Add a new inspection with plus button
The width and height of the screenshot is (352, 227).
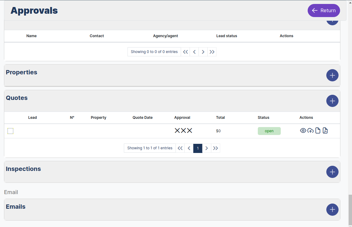332,172
